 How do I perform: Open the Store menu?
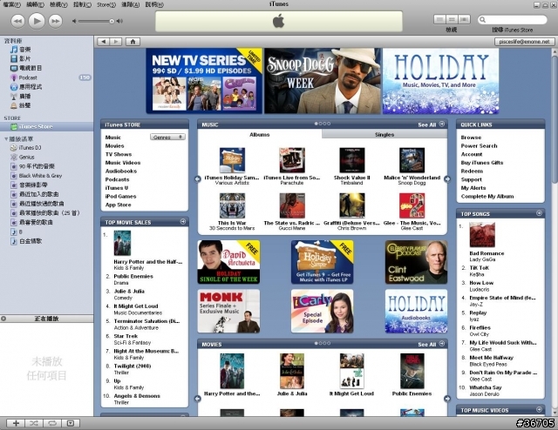click(x=106, y=4)
